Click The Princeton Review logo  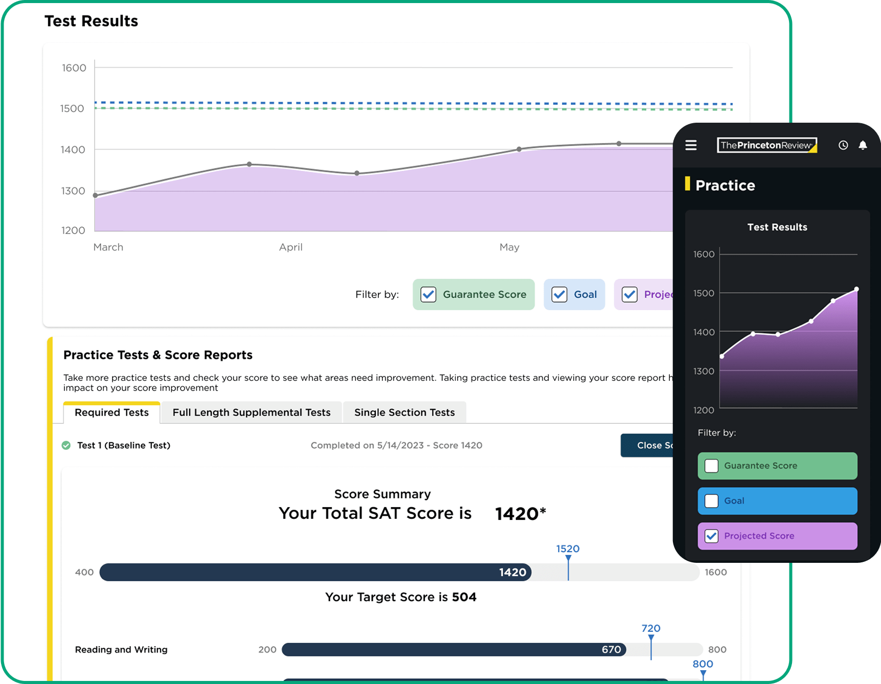click(766, 146)
